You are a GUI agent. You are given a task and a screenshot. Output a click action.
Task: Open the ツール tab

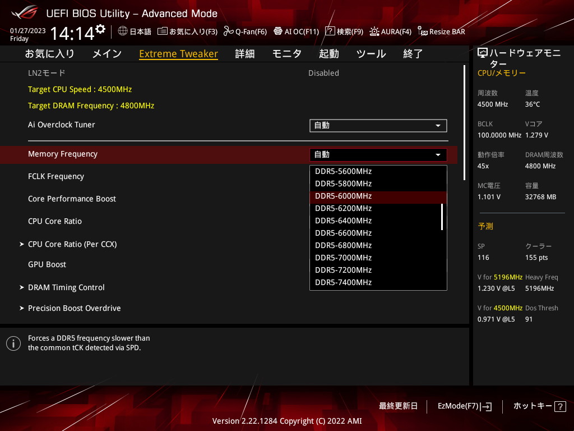371,54
